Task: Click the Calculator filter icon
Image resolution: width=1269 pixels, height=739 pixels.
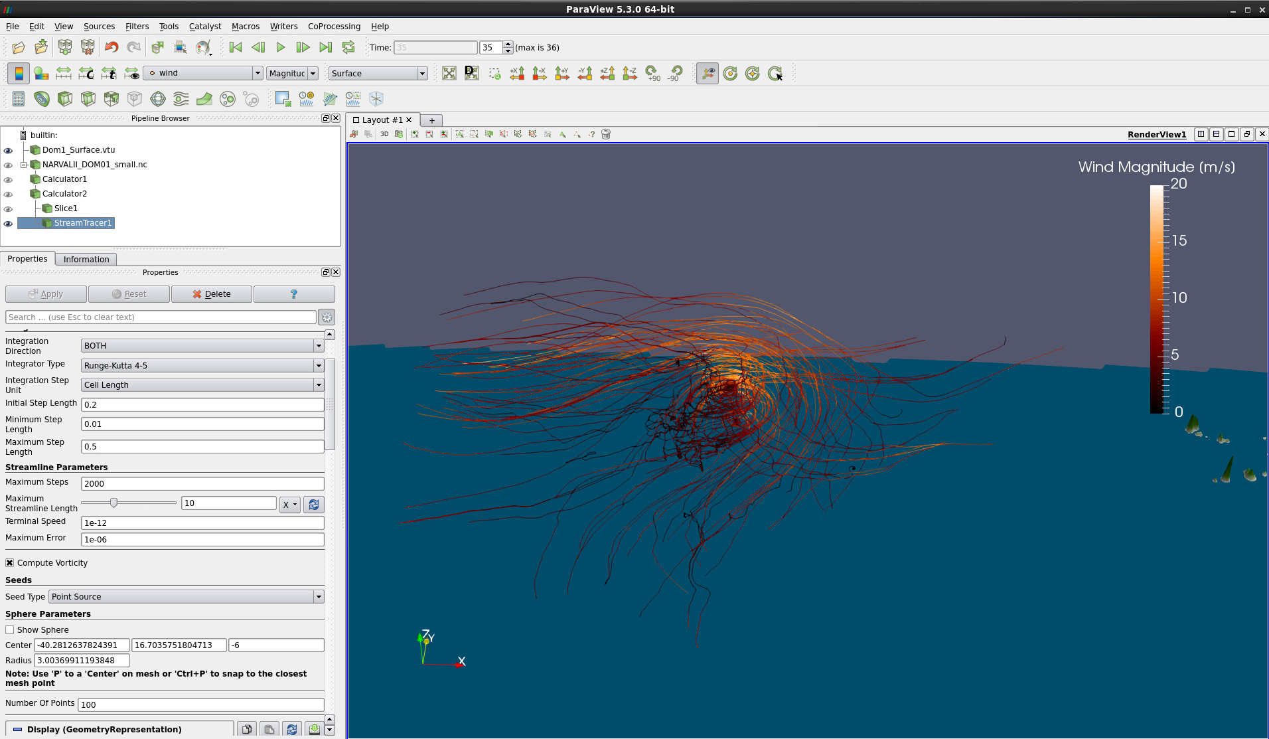Action: 19,99
